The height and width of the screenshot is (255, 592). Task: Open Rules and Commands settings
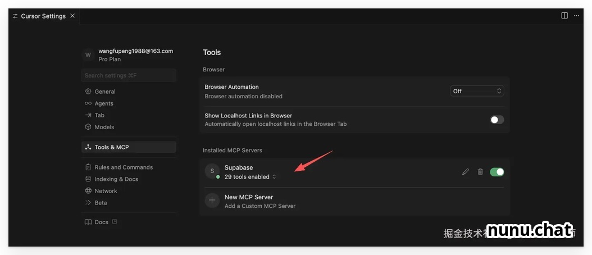[123, 167]
